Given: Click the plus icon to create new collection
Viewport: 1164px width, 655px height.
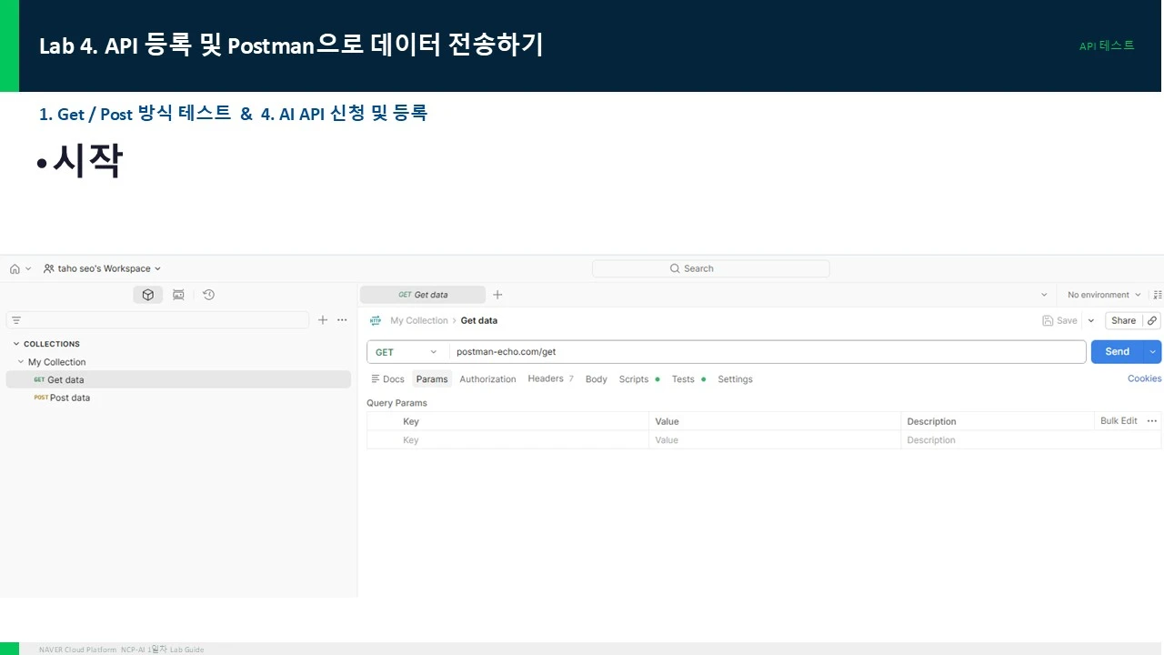Looking at the screenshot, I should click(x=322, y=320).
